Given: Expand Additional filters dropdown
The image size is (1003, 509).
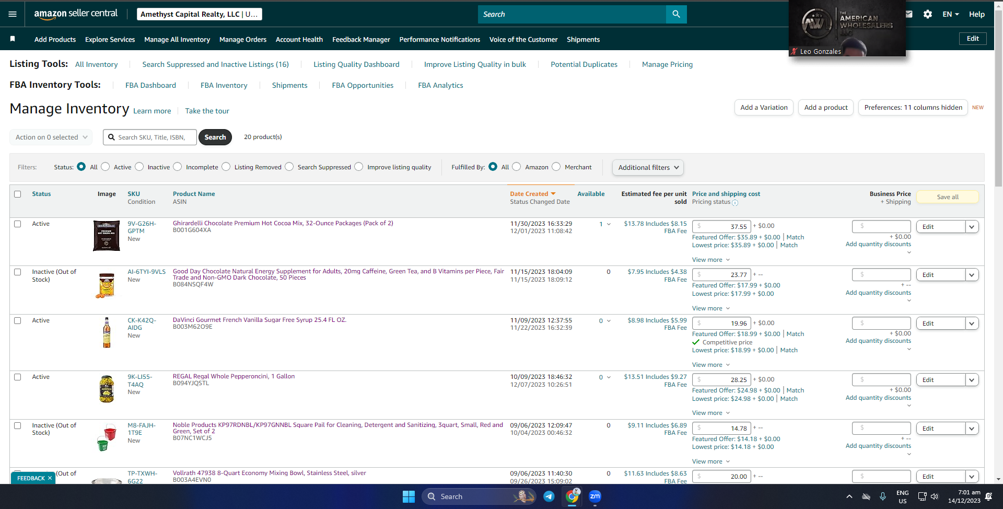Looking at the screenshot, I should pos(648,167).
